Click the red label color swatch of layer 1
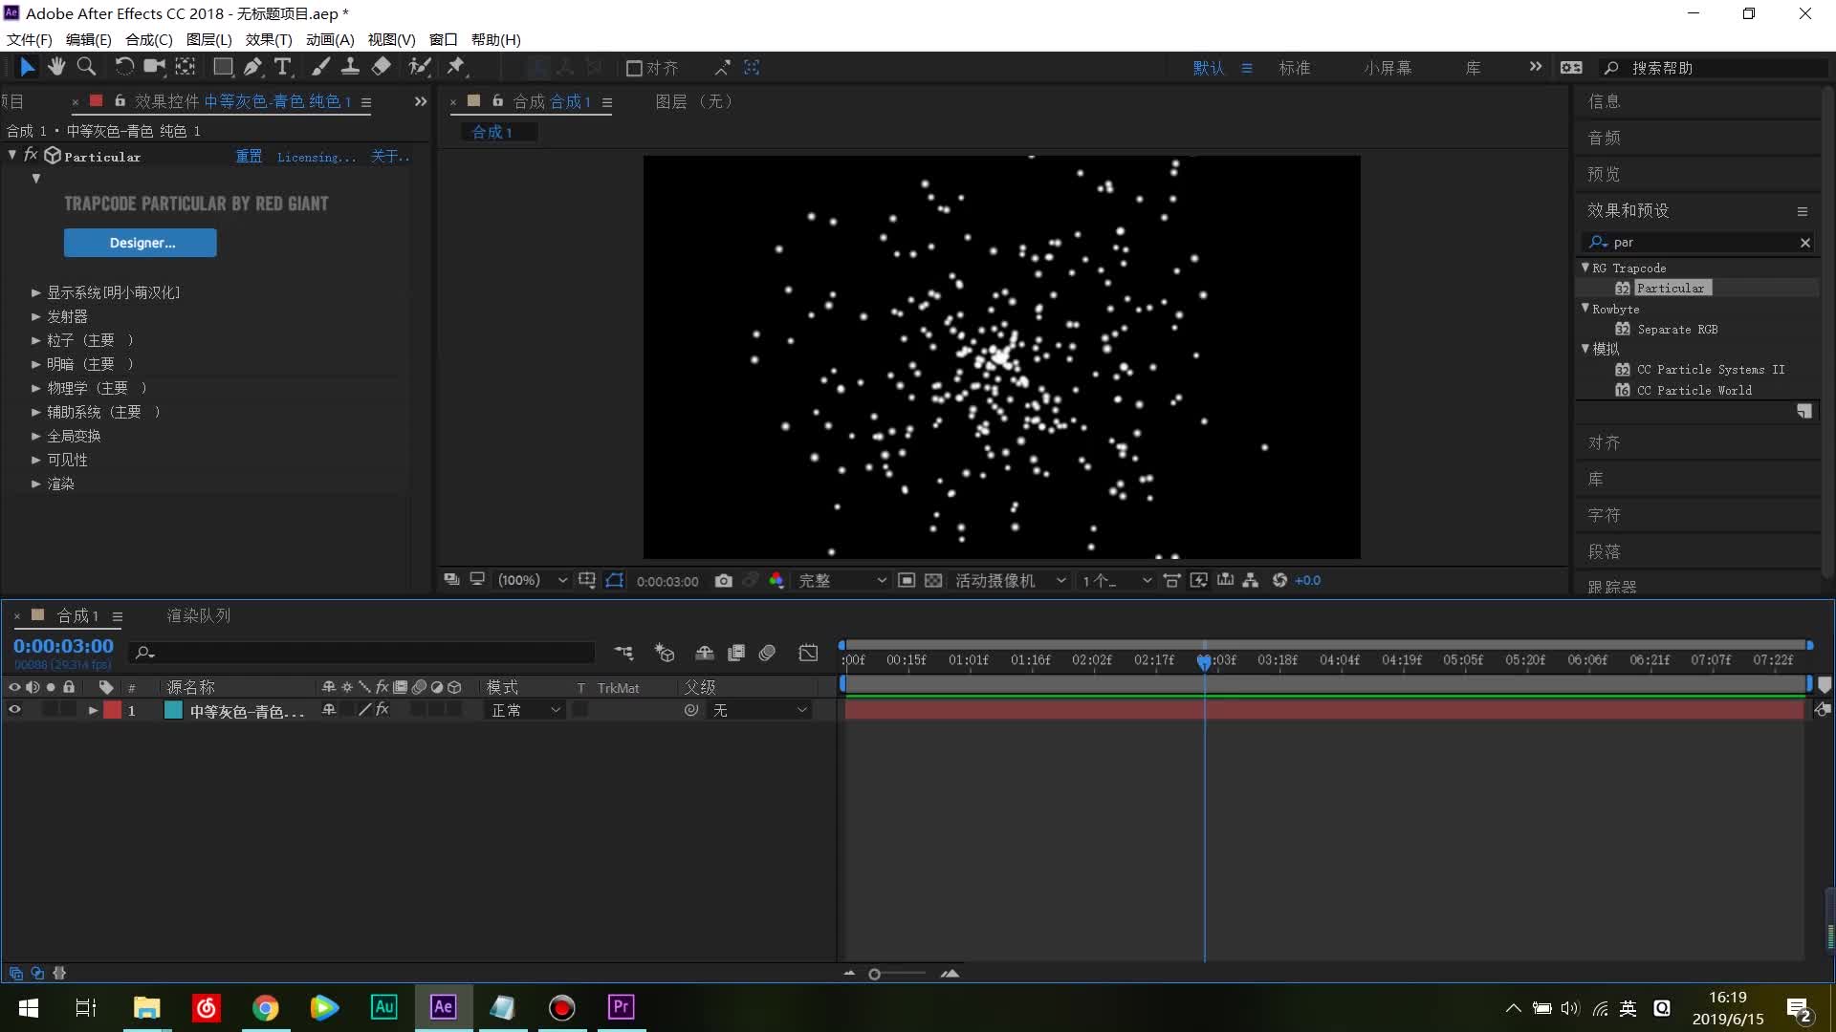Viewport: 1836px width, 1032px height. pyautogui.click(x=113, y=710)
